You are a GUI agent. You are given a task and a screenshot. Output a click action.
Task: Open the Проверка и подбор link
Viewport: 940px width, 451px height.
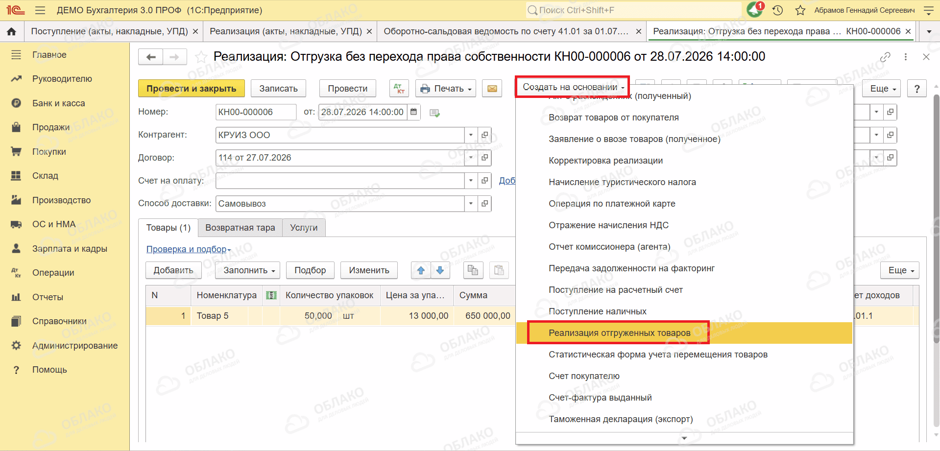[188, 249]
